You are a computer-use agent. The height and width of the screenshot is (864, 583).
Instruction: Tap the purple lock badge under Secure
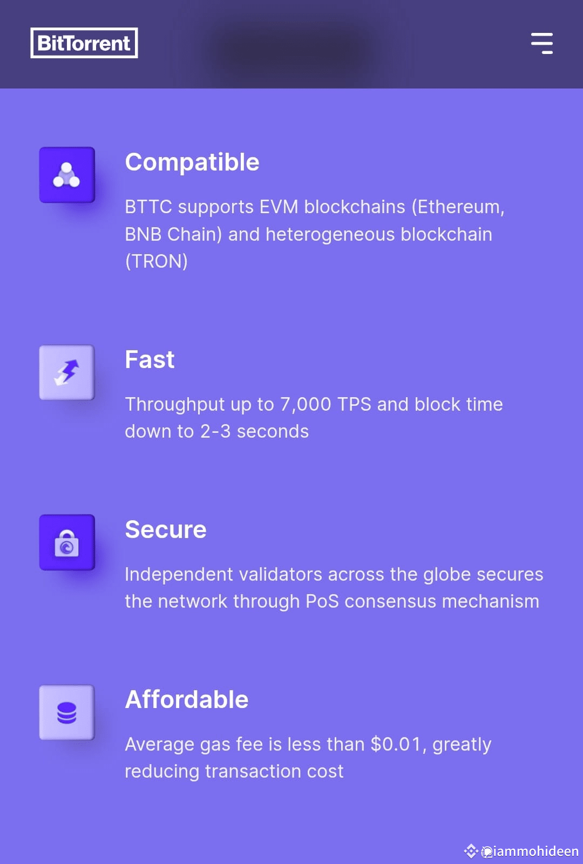point(66,542)
